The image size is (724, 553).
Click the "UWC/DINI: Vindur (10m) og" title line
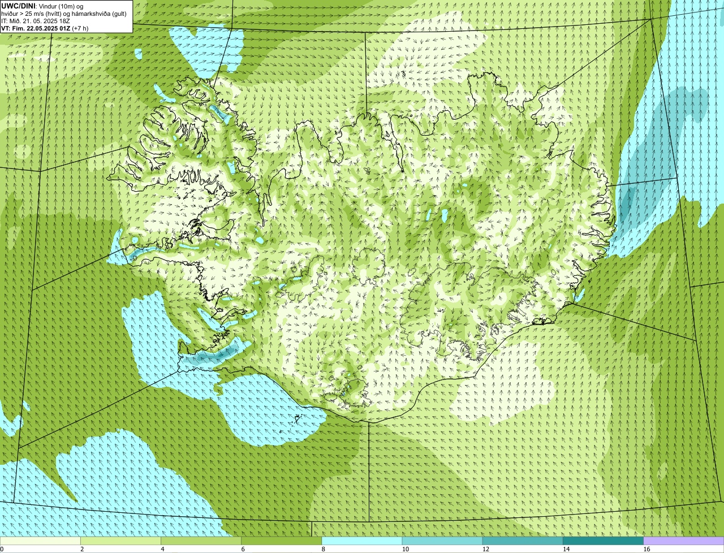pyautogui.click(x=42, y=6)
